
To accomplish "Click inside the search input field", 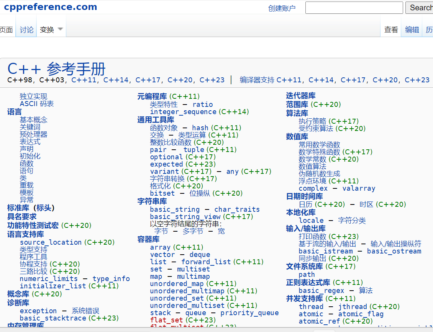I will 354,7.
